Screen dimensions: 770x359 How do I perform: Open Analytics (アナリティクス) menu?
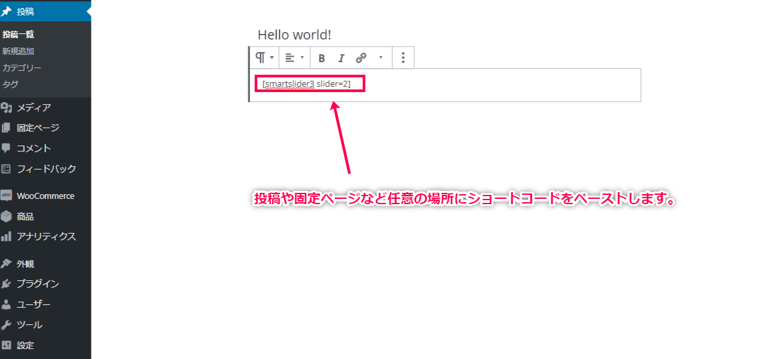pos(46,236)
